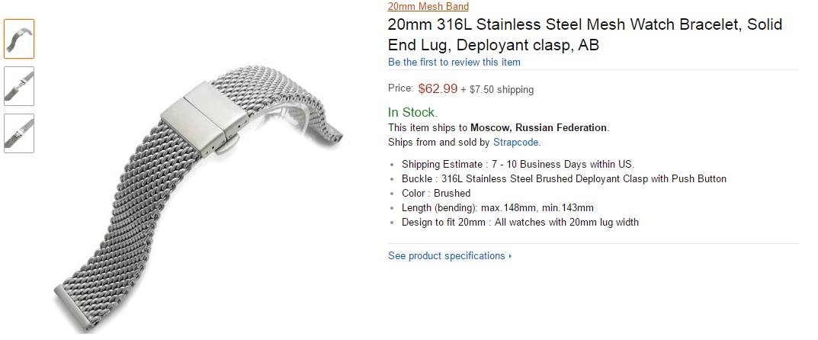The image size is (818, 340).
Task: Click the Shipping Estimate bullet point
Action: (518, 164)
